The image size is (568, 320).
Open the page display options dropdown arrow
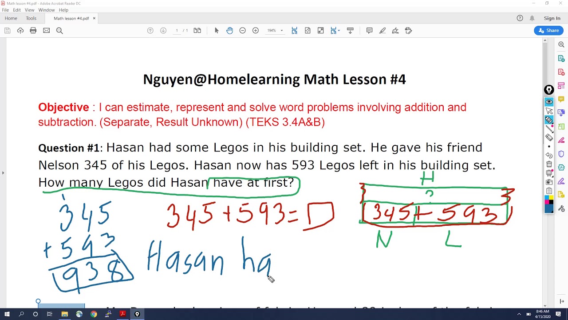click(339, 31)
